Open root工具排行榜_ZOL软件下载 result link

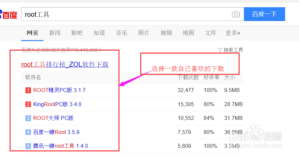pos(65,64)
